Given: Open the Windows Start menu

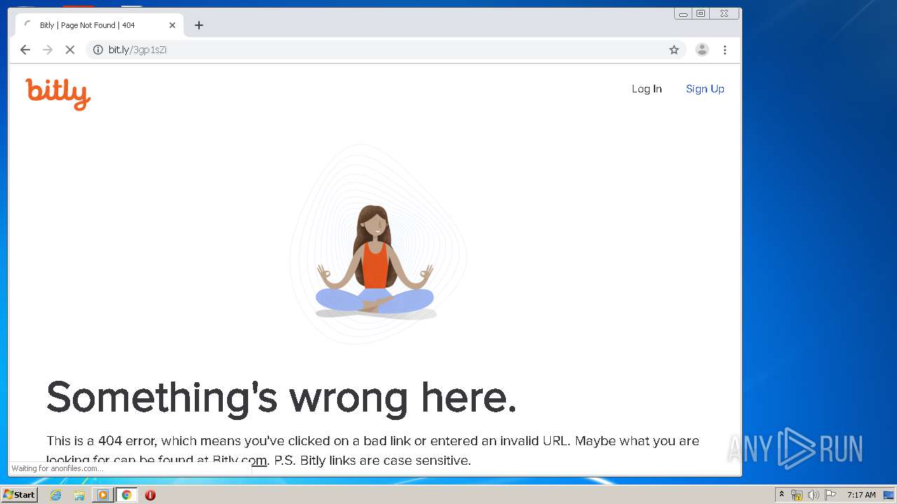Looking at the screenshot, I should click(19, 495).
